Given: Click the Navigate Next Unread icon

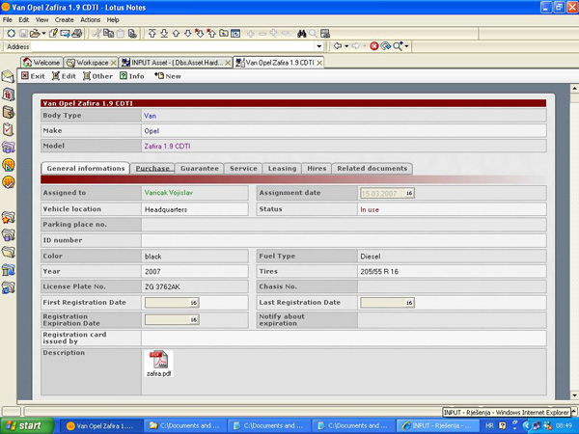Looking at the screenshot, I should [x=200, y=34].
